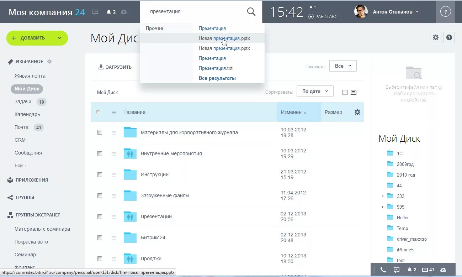This screenshot has height=277, width=462.
Task: Check the Битрикс24 row checkbox
Action: click(x=100, y=237)
